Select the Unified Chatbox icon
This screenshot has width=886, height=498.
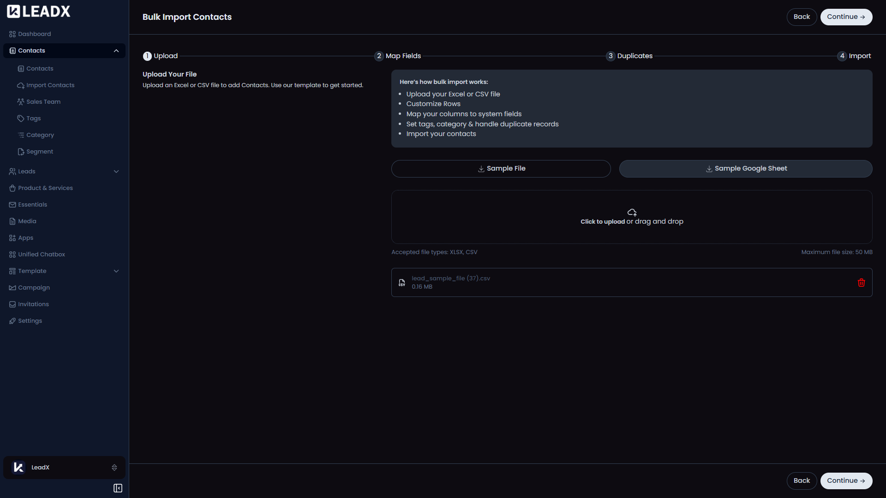(12, 254)
